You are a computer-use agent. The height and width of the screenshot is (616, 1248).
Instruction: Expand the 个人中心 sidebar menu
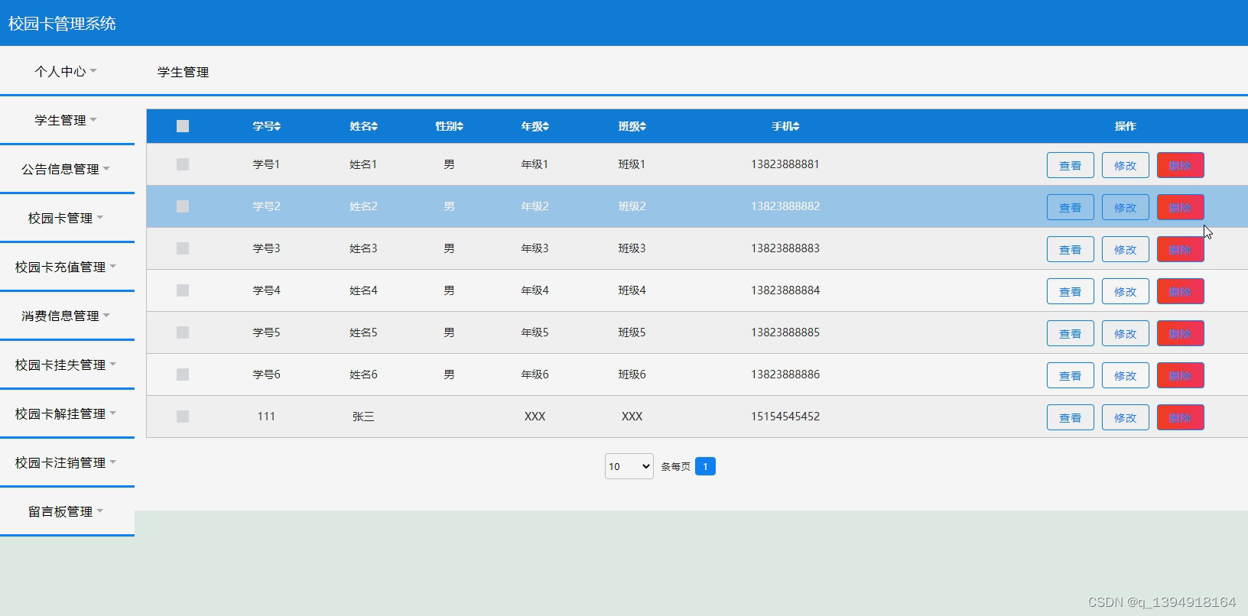(67, 71)
